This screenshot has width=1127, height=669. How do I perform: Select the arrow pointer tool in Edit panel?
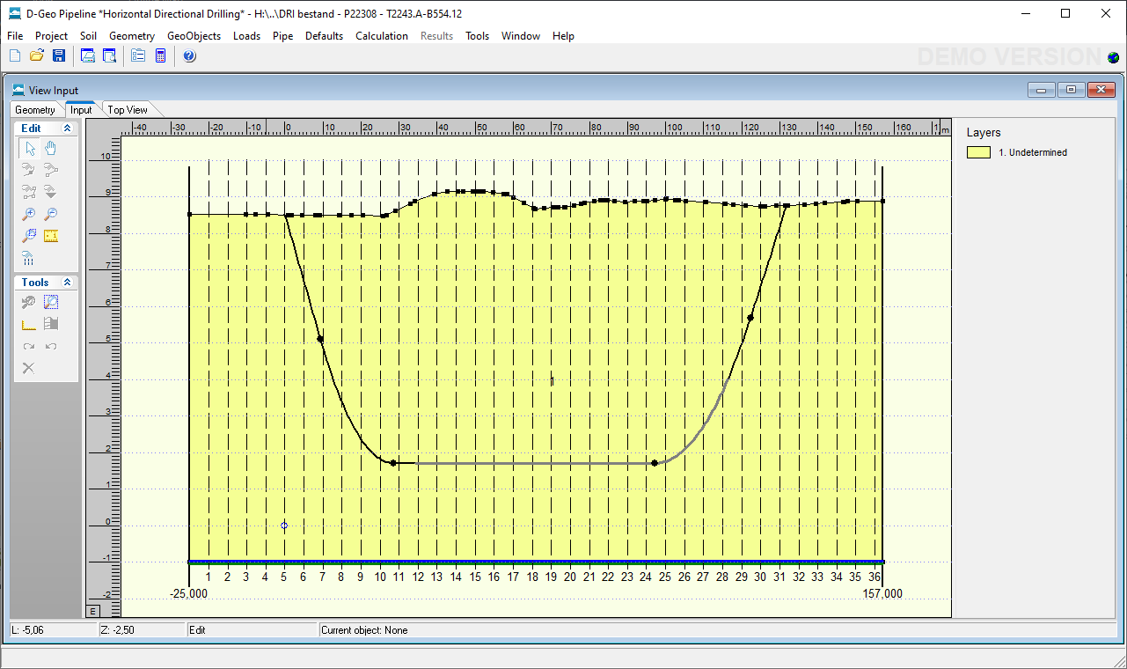pyautogui.click(x=29, y=148)
